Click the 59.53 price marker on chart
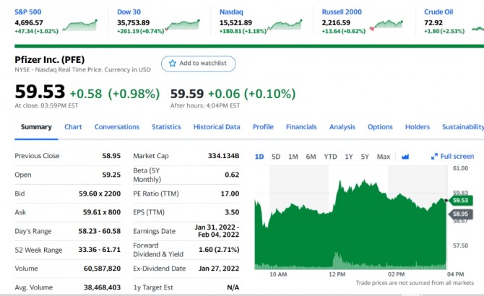Screen dimensions: 484x296 [462, 200]
